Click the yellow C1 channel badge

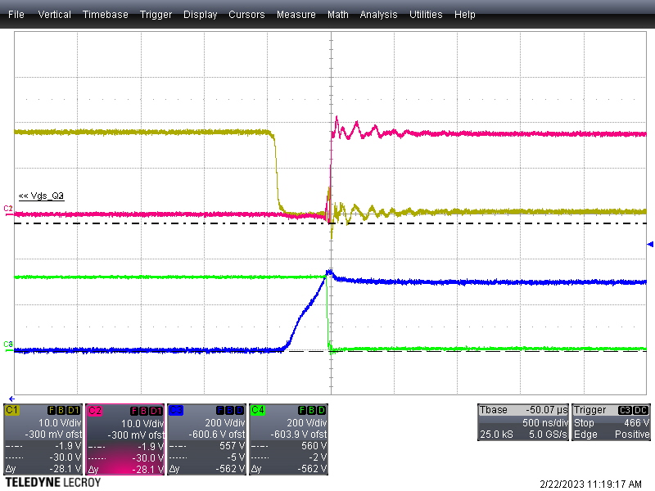point(11,410)
